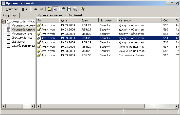
Task: Click the forward arrow toolbar icon
Action: click(x=42, y=9)
